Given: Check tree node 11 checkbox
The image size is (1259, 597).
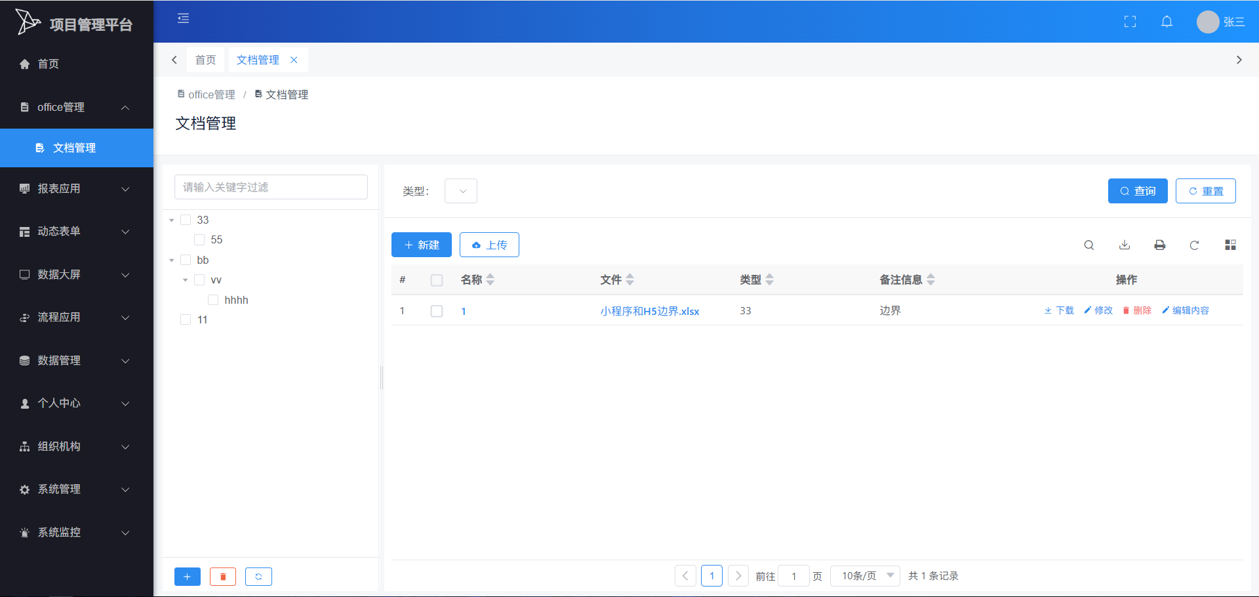Looking at the screenshot, I should pos(186,319).
